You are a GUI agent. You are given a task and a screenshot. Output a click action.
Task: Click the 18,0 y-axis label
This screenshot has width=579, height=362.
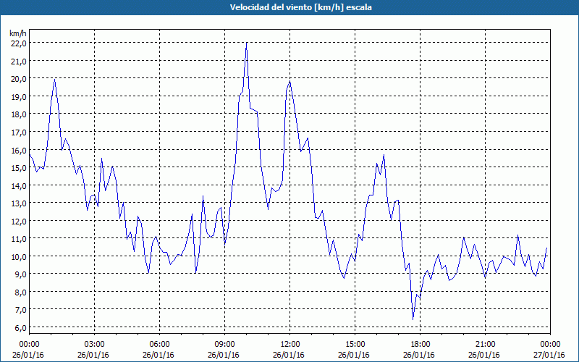click(x=19, y=114)
